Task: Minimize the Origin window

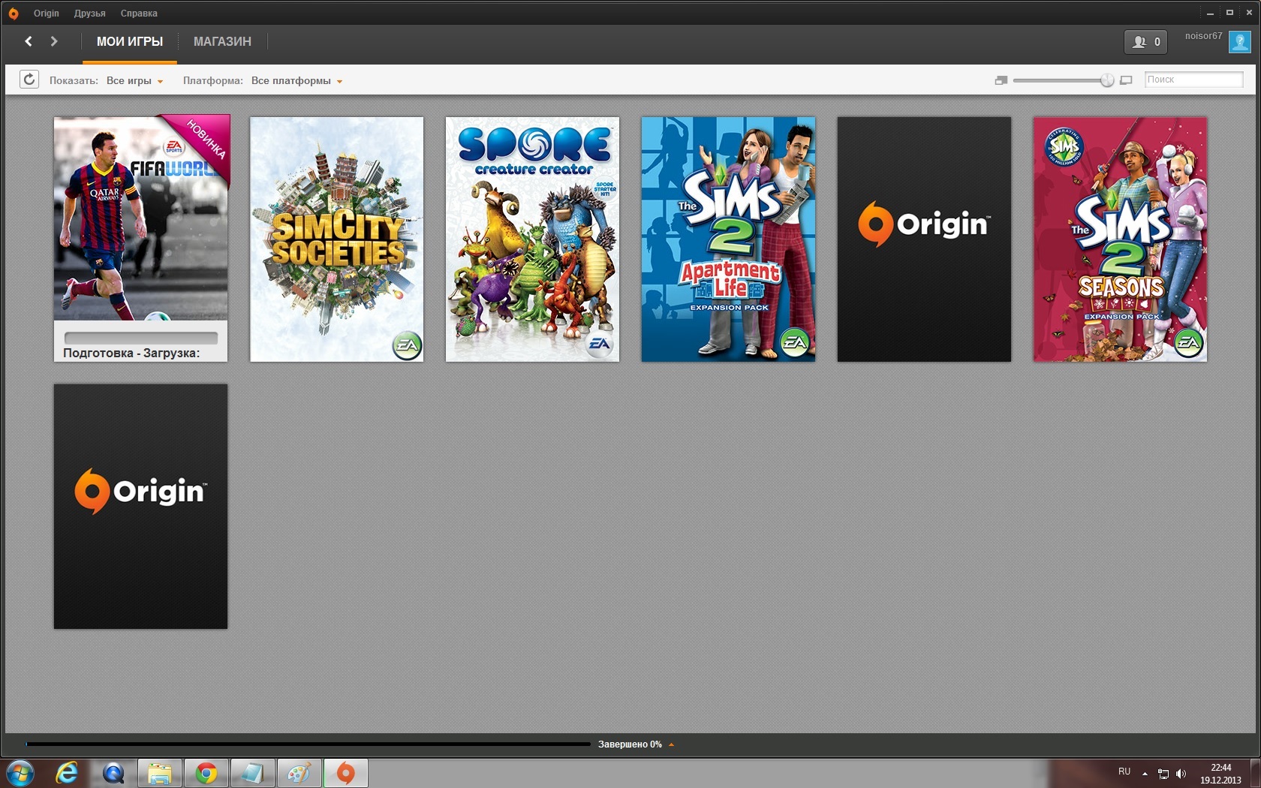Action: pos(1210,13)
